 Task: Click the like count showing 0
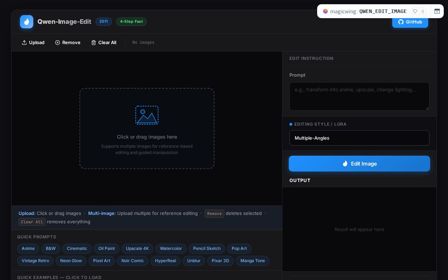[x=423, y=11]
